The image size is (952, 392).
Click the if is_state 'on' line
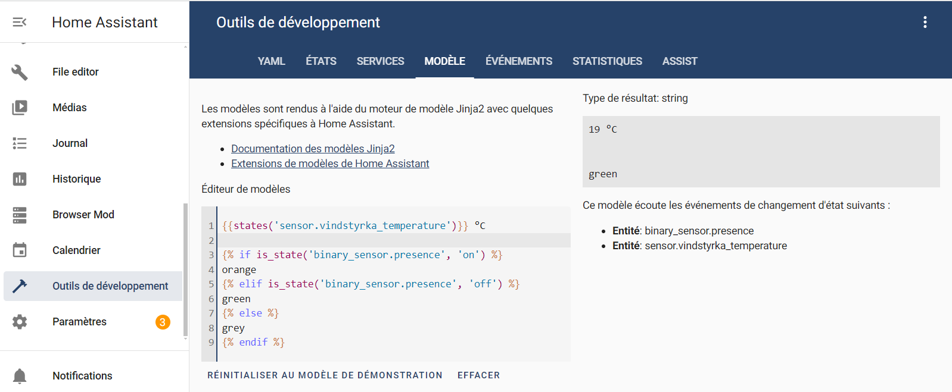[x=362, y=255]
